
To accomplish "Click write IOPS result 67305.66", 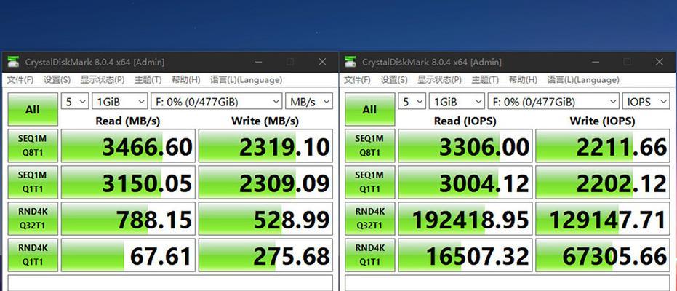I will pos(603,255).
